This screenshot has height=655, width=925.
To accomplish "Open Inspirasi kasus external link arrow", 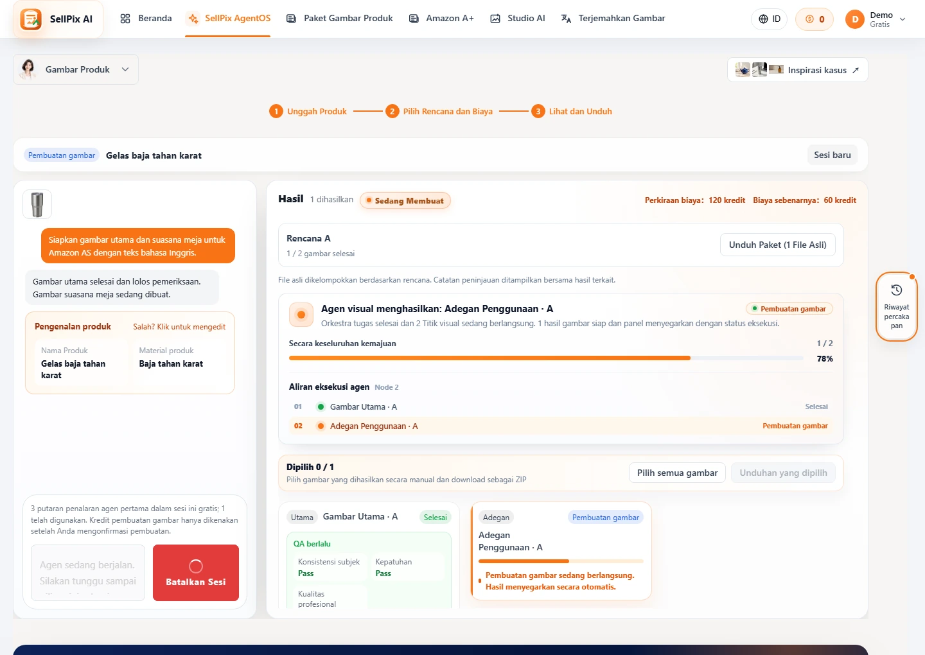I will coord(855,71).
